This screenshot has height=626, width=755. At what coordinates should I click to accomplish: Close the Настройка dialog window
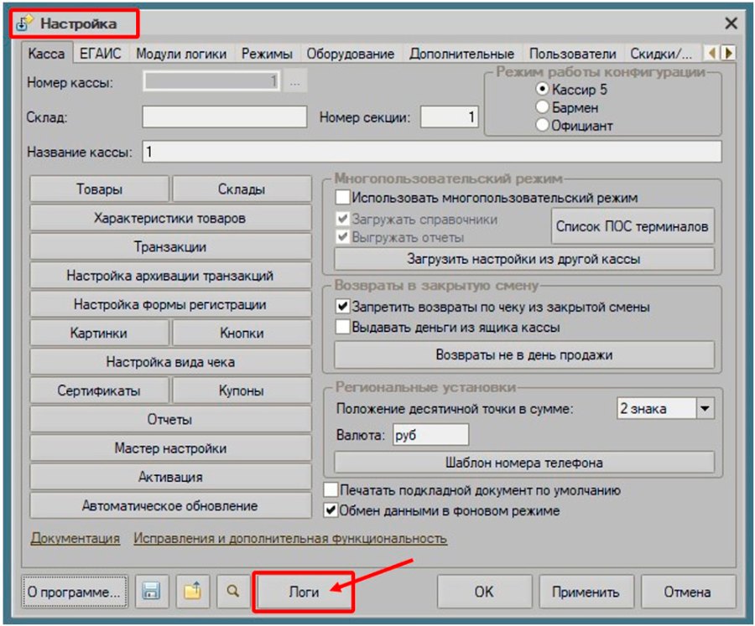tap(731, 23)
